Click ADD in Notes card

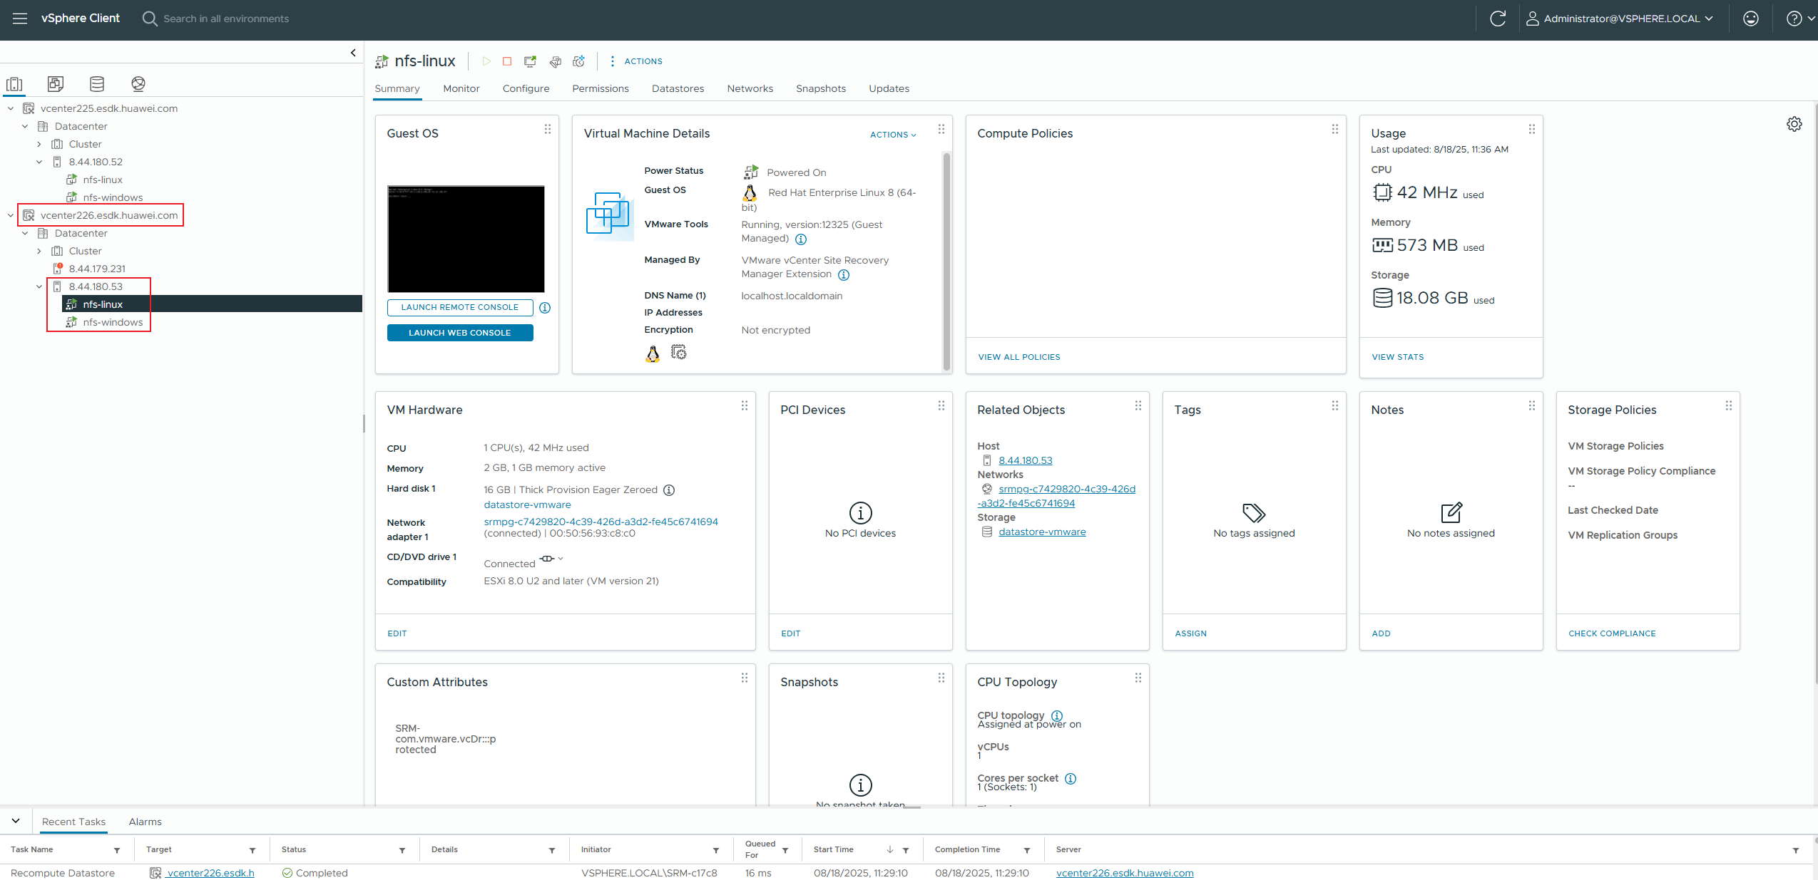pyautogui.click(x=1381, y=633)
